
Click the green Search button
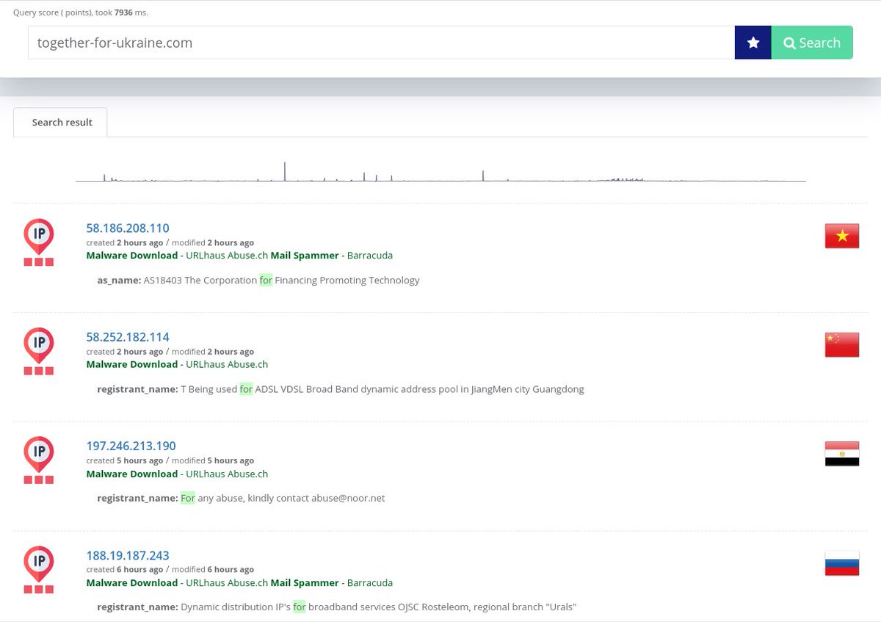[x=812, y=43]
